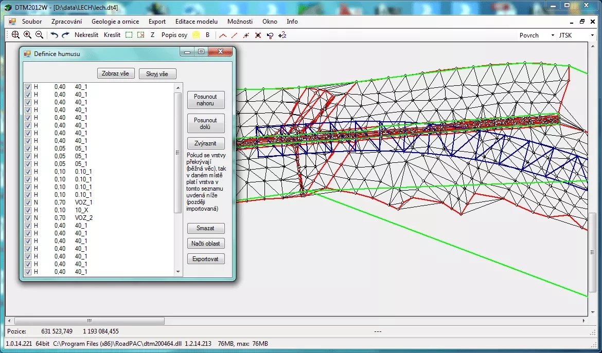Uncheck the VOZ_1 layer checkbox
The height and width of the screenshot is (353, 602).
28,202
